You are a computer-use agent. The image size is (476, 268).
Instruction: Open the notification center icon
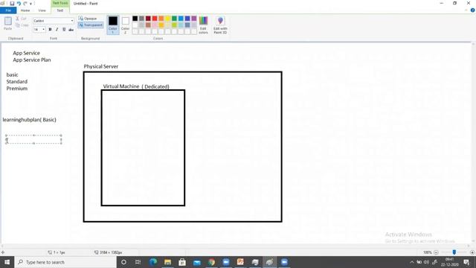466,262
